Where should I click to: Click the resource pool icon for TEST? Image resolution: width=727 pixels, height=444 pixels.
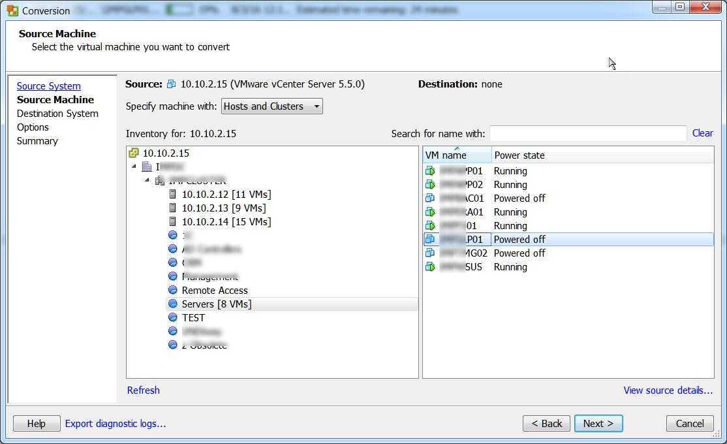point(173,317)
